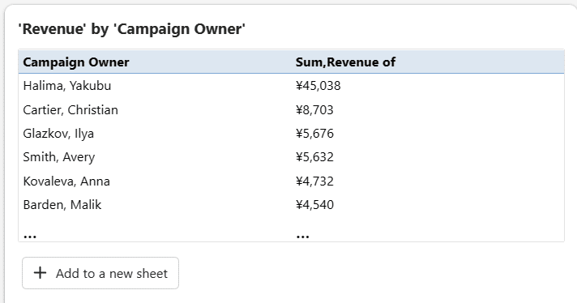
Task: Click the Glazkov, Ilya owner cell
Action: click(58, 134)
